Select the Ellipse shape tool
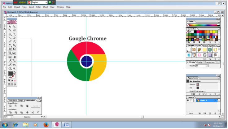Viewport: 228px width, 129px height. pos(14,38)
